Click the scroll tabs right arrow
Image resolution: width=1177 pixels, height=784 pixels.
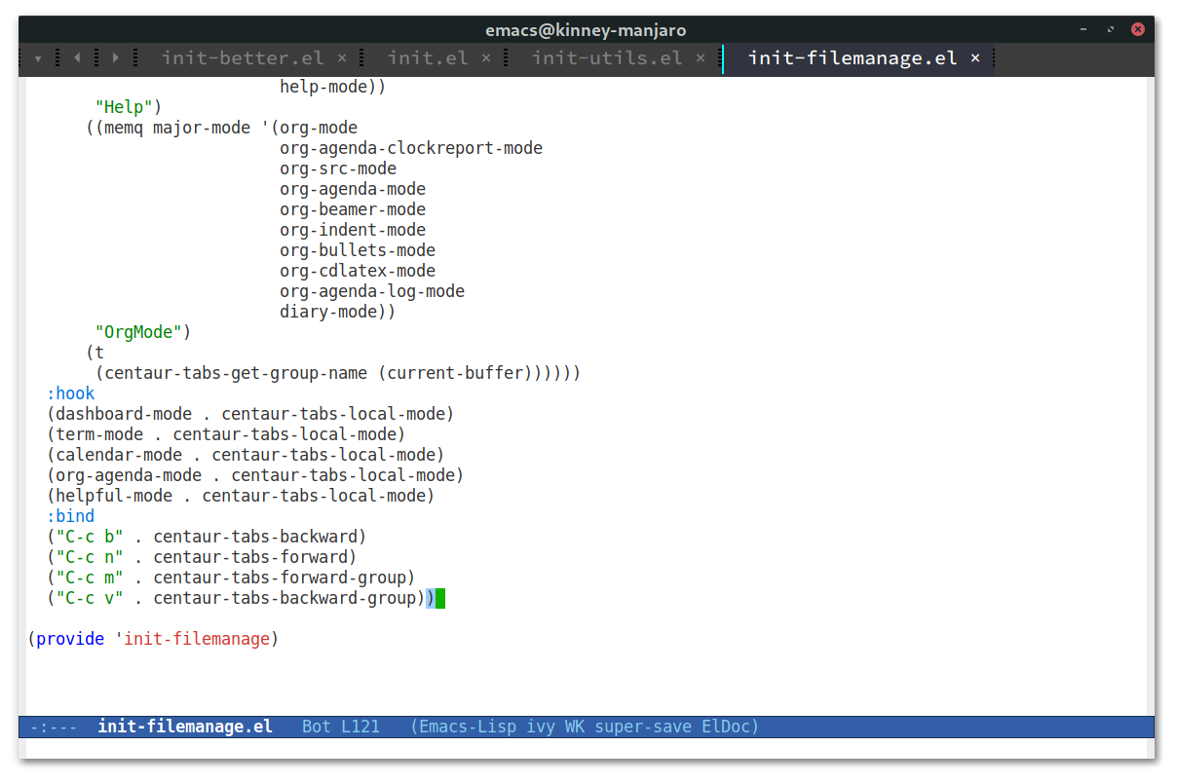point(115,58)
